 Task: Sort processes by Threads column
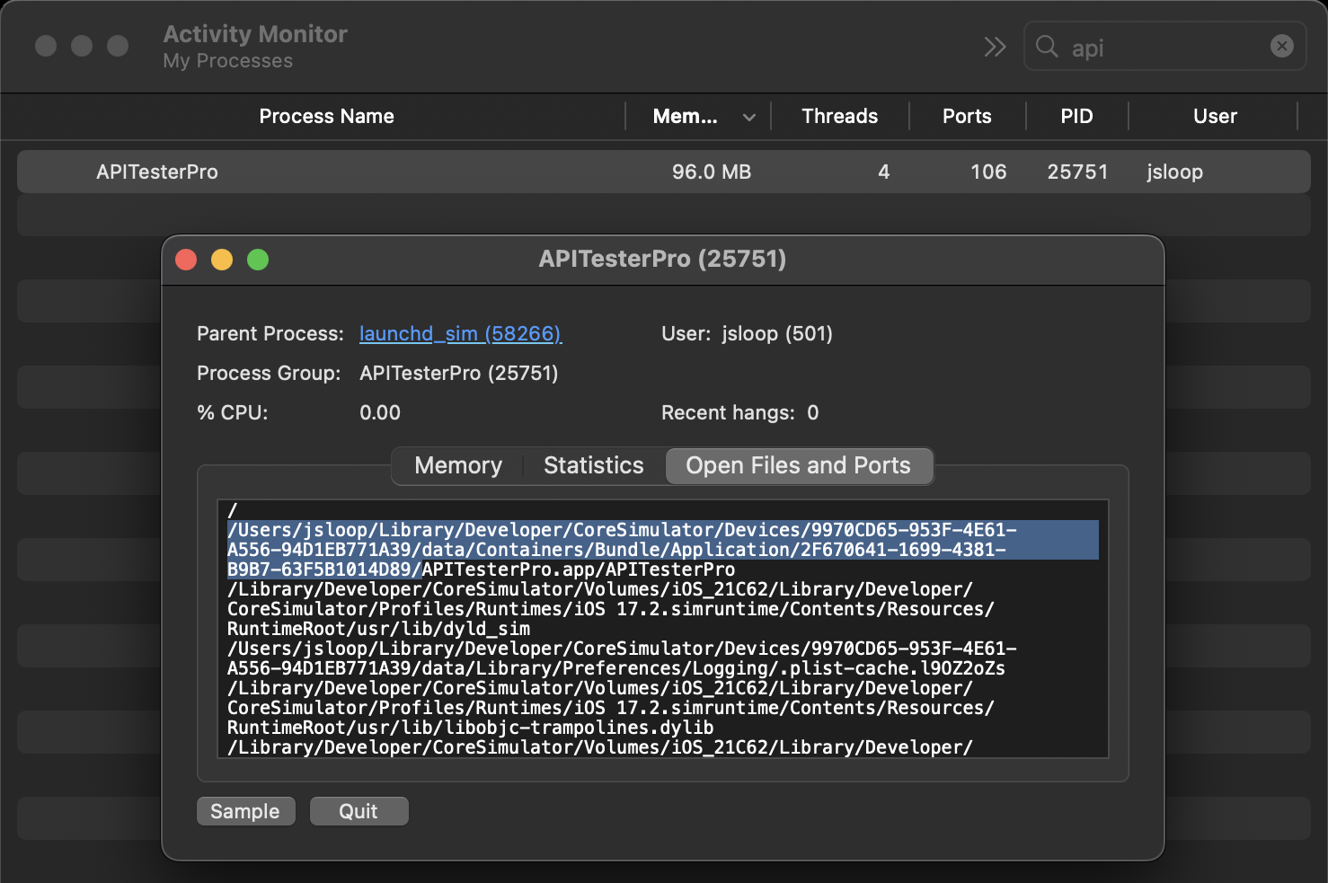(839, 117)
